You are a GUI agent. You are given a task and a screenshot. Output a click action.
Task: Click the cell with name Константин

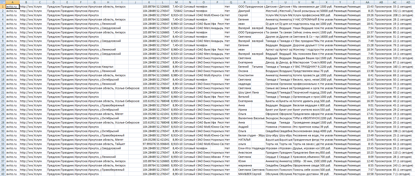[x=244, y=75]
